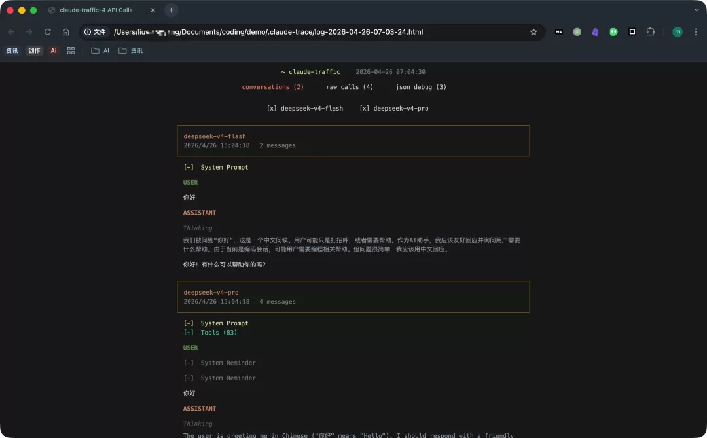The image size is (707, 438).
Task: Go to the browser home page icon
Action: coord(66,32)
